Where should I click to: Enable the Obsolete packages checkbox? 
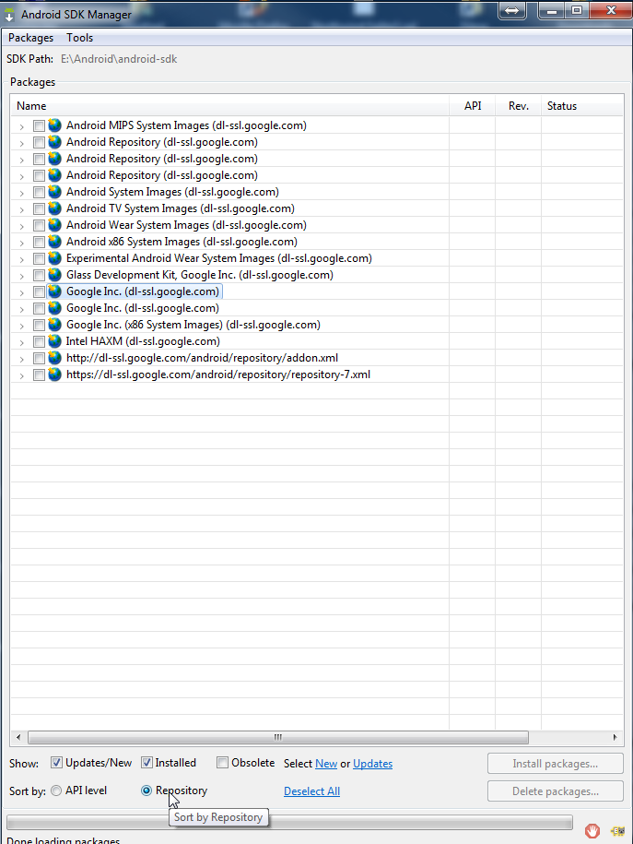pyautogui.click(x=223, y=763)
